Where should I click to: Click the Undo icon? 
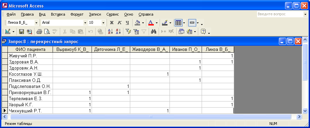91,32
